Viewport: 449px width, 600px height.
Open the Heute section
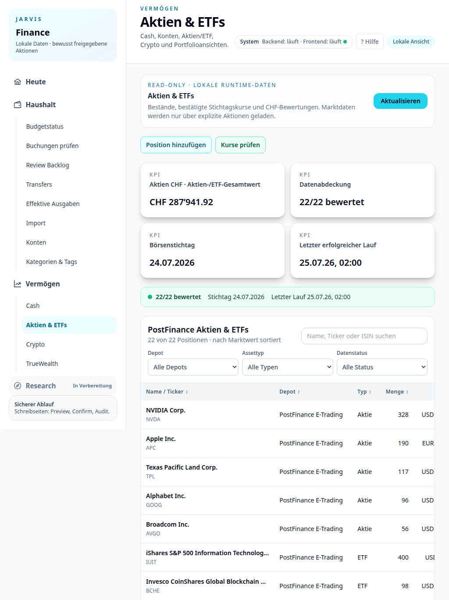click(x=63, y=82)
